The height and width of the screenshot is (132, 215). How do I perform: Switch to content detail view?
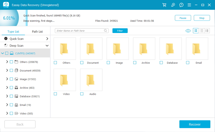coord(207,31)
